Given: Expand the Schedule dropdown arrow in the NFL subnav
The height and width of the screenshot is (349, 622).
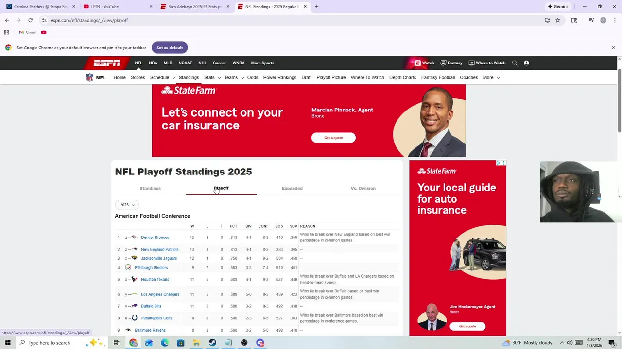Looking at the screenshot, I should (x=173, y=78).
